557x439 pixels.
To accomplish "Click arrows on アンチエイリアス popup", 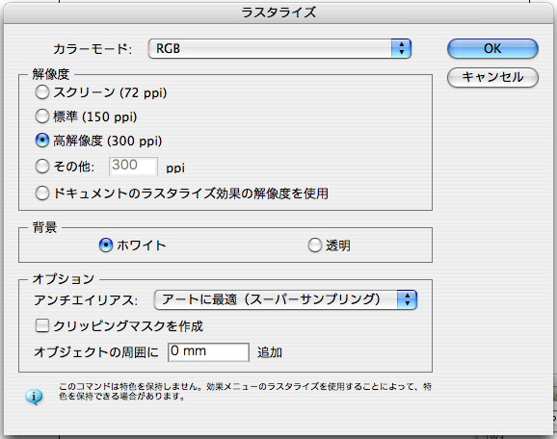I will pyautogui.click(x=407, y=299).
